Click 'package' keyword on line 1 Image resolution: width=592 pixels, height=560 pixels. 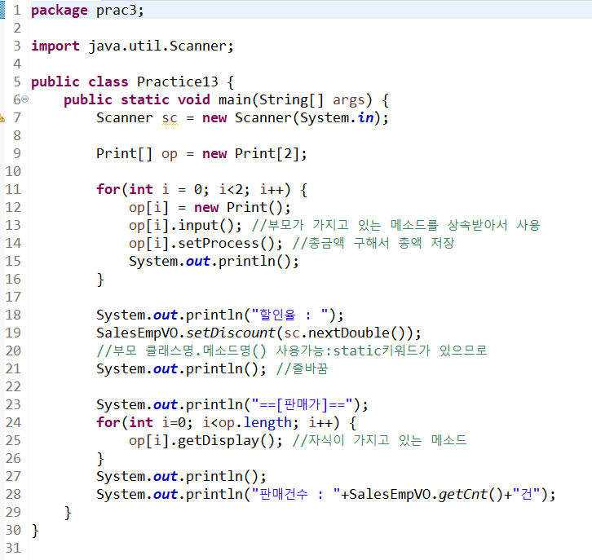click(60, 11)
